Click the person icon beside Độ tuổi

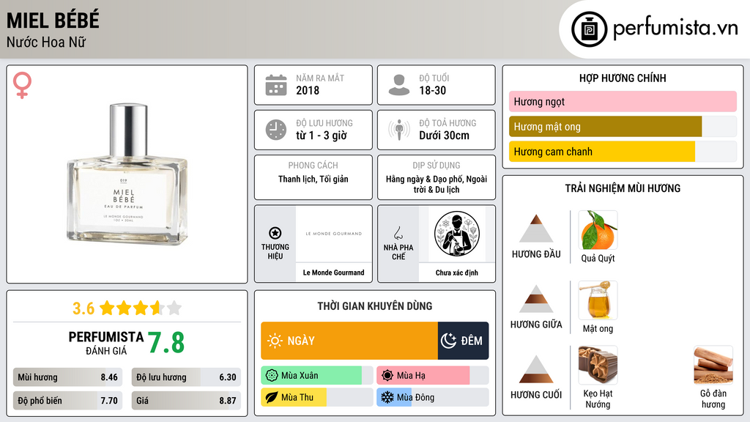tap(399, 85)
